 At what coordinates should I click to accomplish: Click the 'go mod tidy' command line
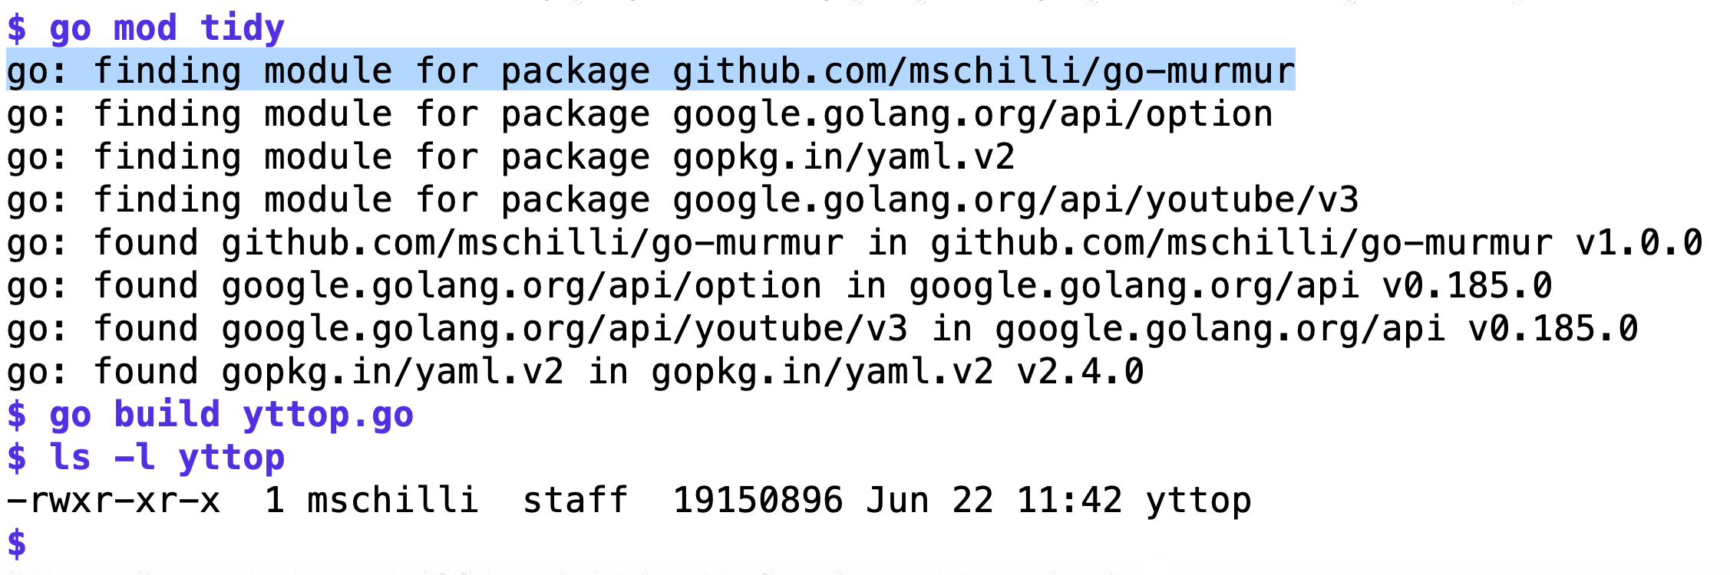tap(146, 28)
